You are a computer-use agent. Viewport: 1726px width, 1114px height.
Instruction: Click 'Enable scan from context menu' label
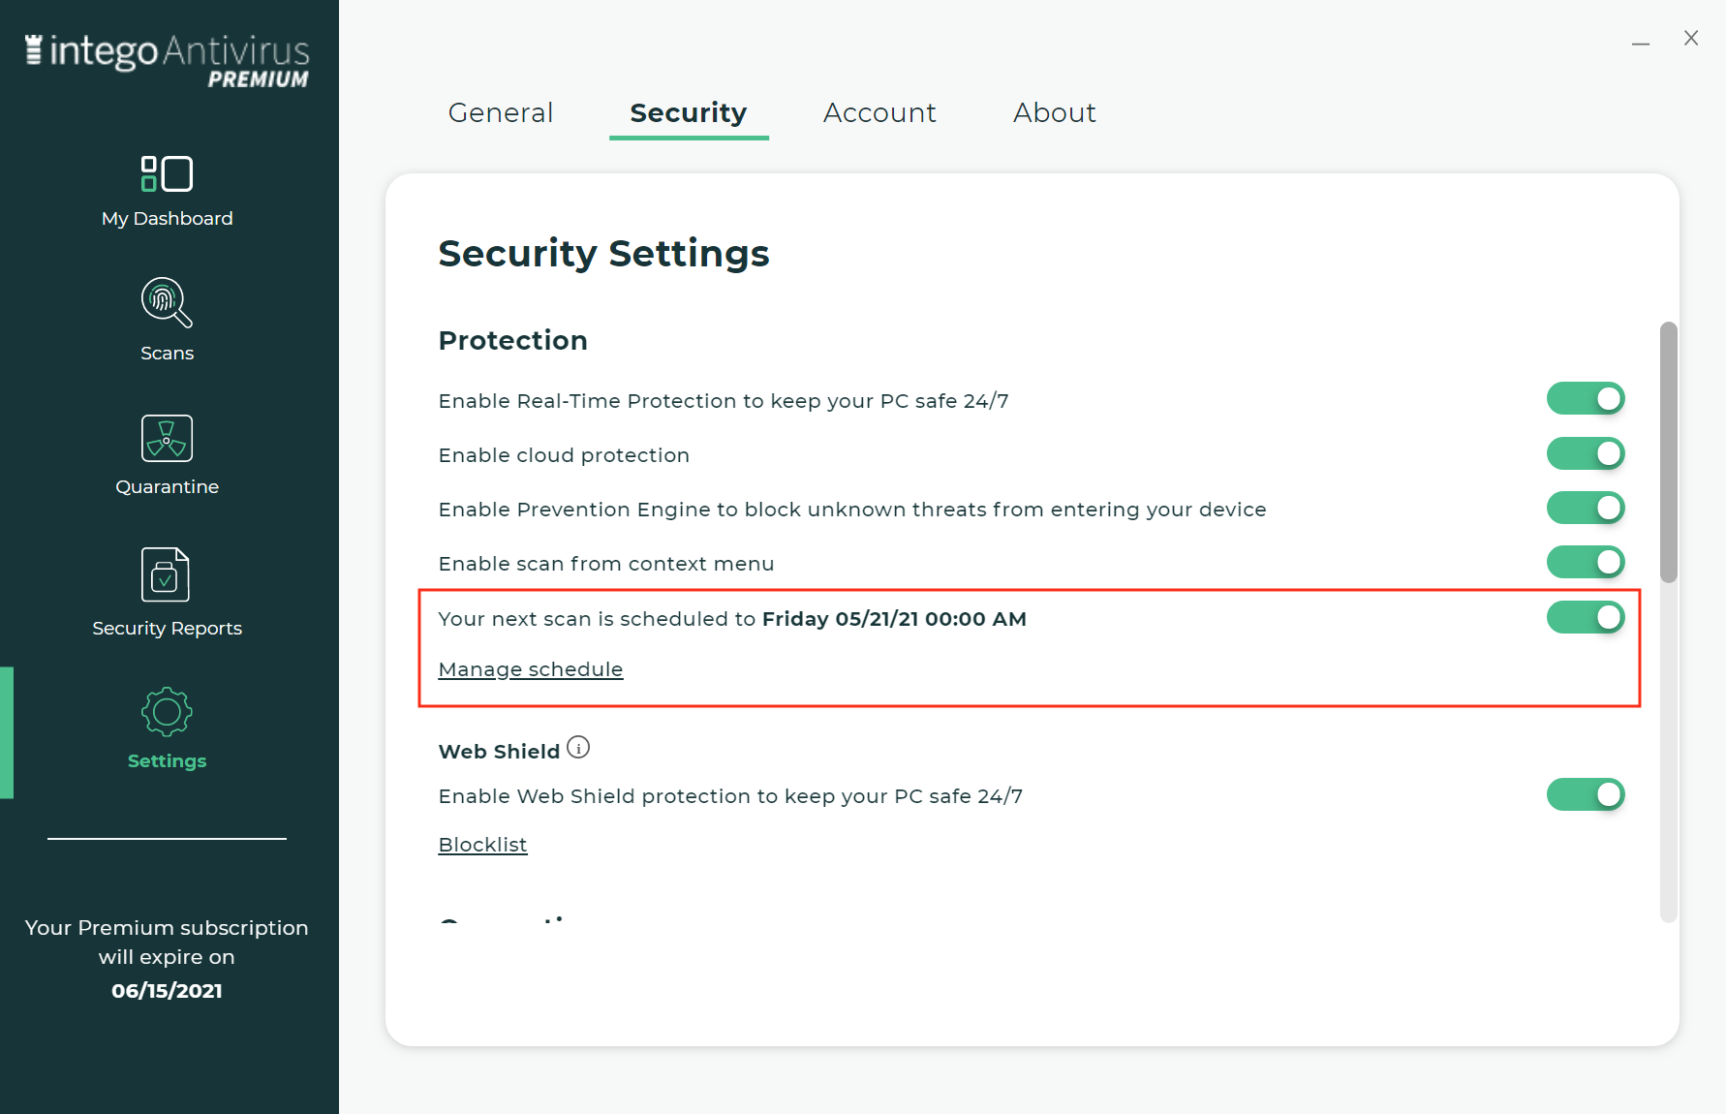(x=606, y=564)
